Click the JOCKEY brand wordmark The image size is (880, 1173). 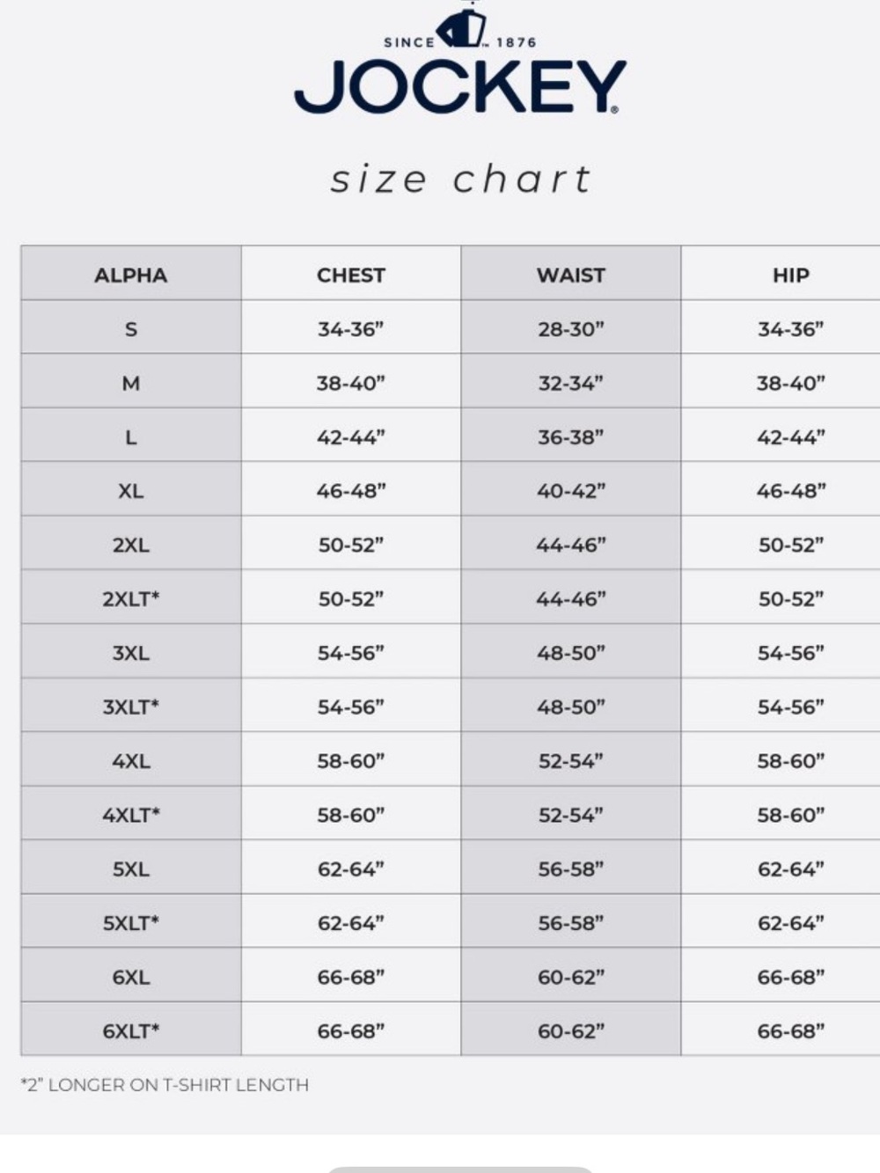click(460, 87)
